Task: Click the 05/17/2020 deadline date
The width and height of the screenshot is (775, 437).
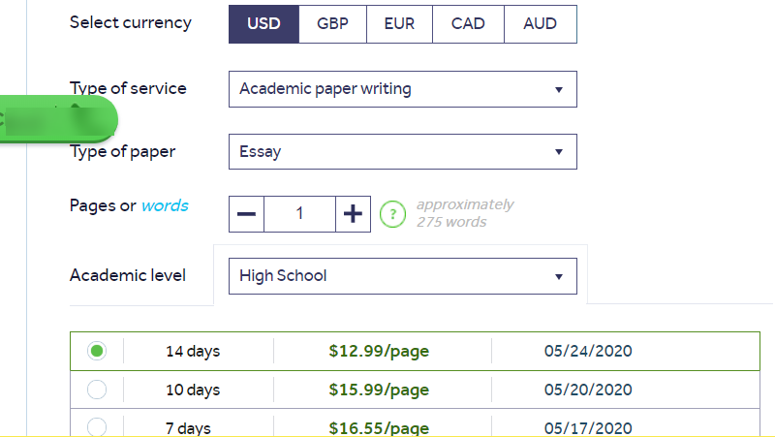Action: click(x=588, y=428)
